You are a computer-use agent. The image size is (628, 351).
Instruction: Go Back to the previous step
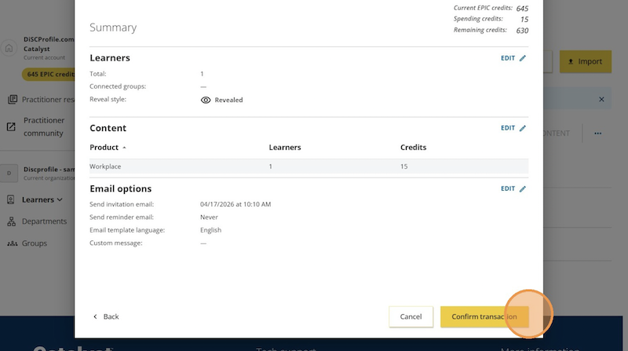(106, 316)
